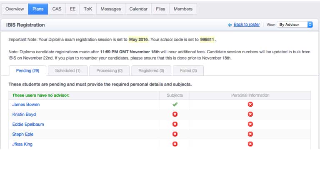This screenshot has width=320, height=192.
Task: Select the Plans tab
Action: (x=38, y=9)
